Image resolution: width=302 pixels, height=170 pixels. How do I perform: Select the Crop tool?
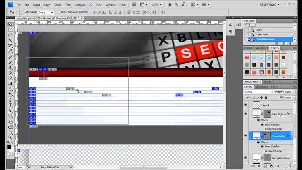coord(10,45)
